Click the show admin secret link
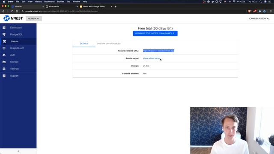Image resolution: width=274 pixels, height=154 pixels. [x=152, y=58]
